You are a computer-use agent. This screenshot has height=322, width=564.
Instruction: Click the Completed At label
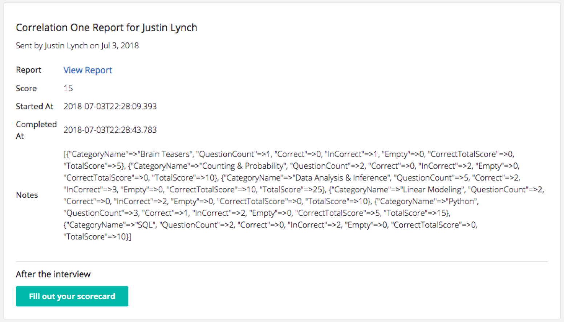[x=36, y=130]
